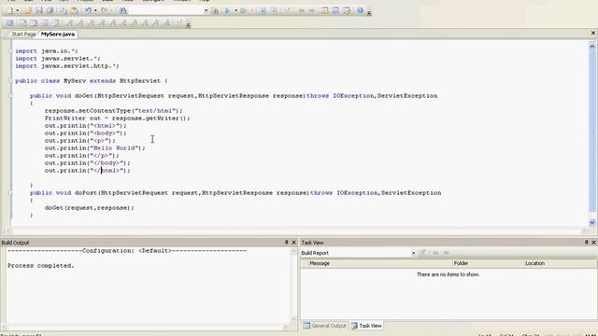Click the Redo arrow icon
The image size is (598, 336).
point(104,10)
